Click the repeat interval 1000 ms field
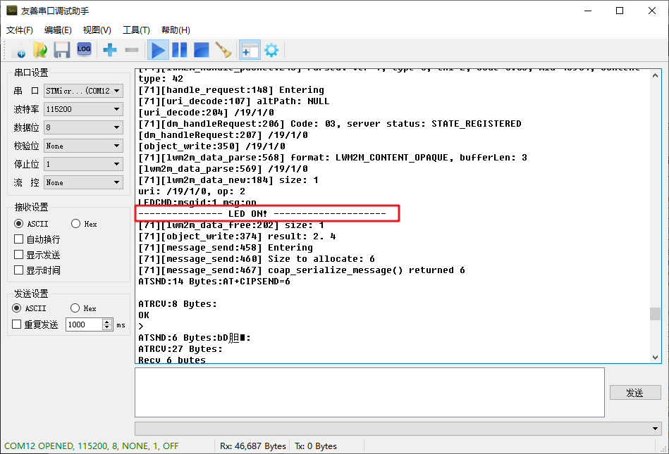Image resolution: width=669 pixels, height=454 pixels. pyautogui.click(x=84, y=324)
